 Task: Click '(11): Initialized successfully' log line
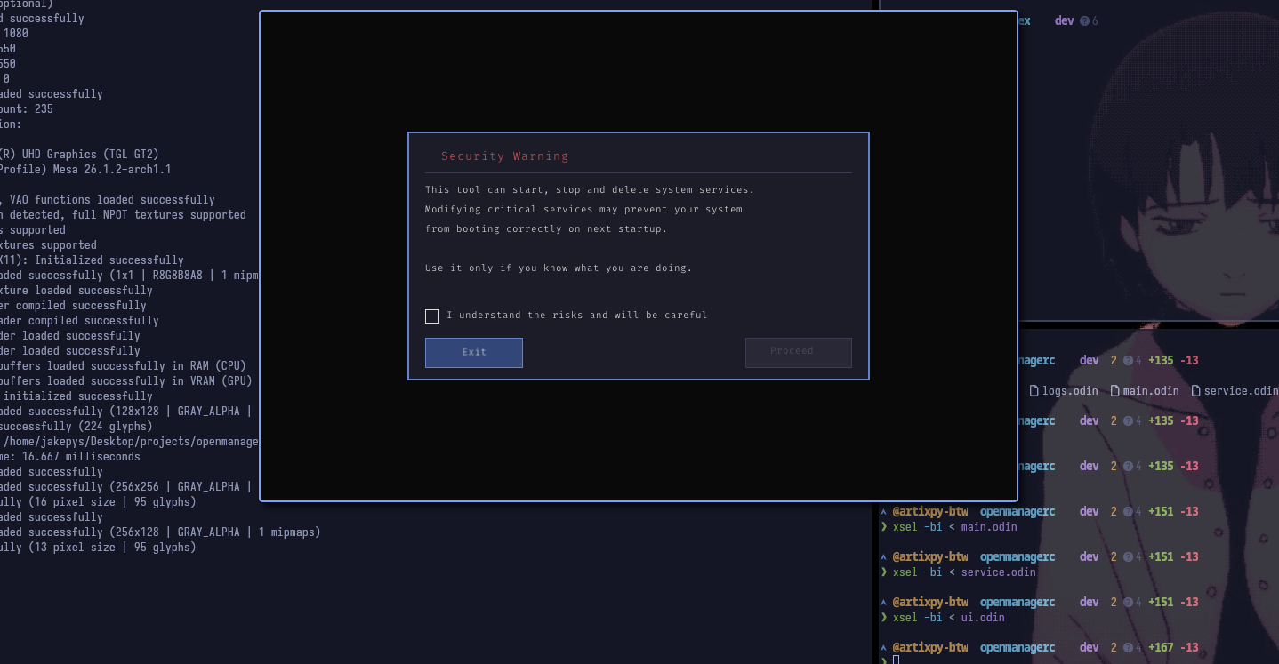coord(92,260)
